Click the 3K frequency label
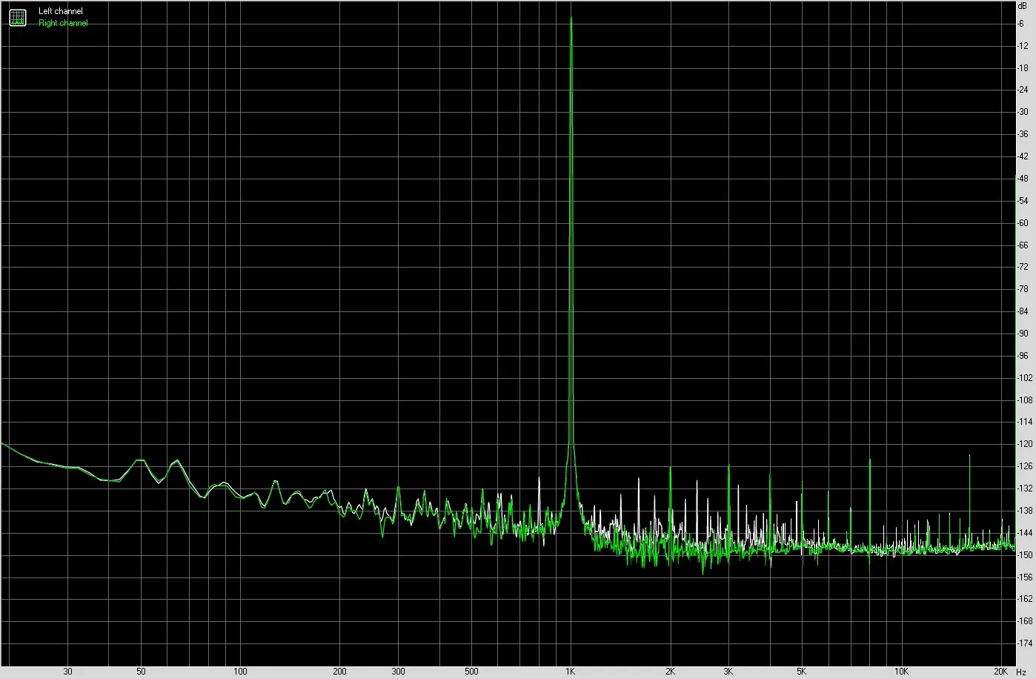 (728, 672)
